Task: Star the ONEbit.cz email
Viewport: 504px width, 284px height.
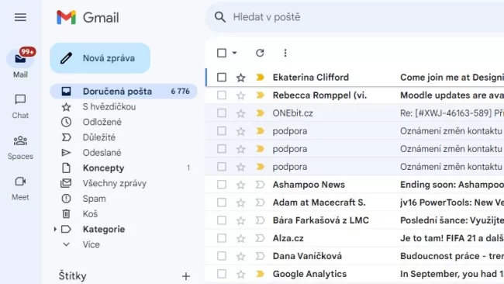Action: coord(240,113)
